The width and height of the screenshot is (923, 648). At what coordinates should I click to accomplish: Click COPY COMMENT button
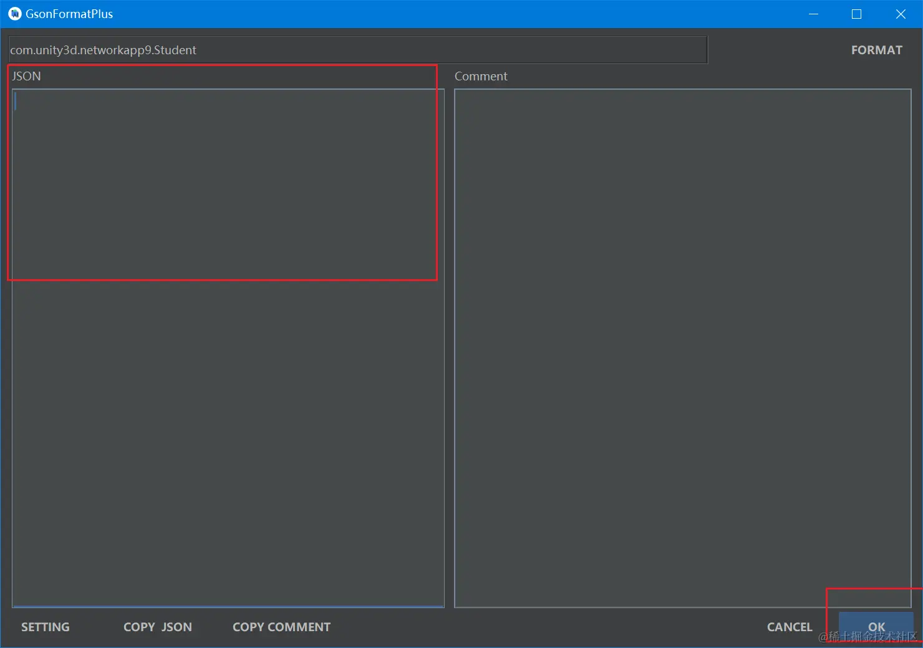(281, 627)
